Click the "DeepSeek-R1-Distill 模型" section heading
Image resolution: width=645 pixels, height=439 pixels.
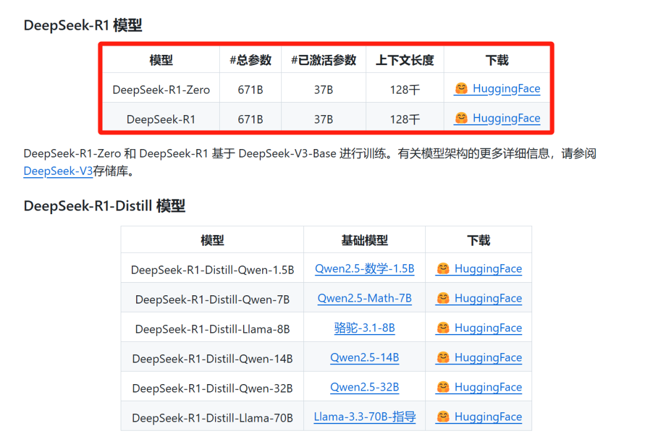point(105,206)
